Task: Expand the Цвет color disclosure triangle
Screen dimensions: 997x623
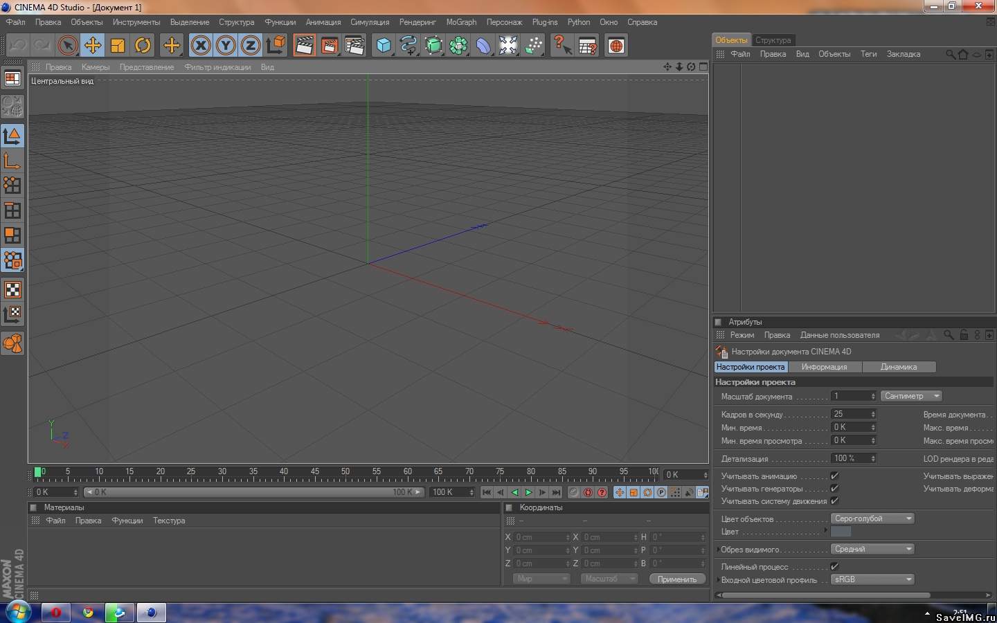Action: coord(825,530)
